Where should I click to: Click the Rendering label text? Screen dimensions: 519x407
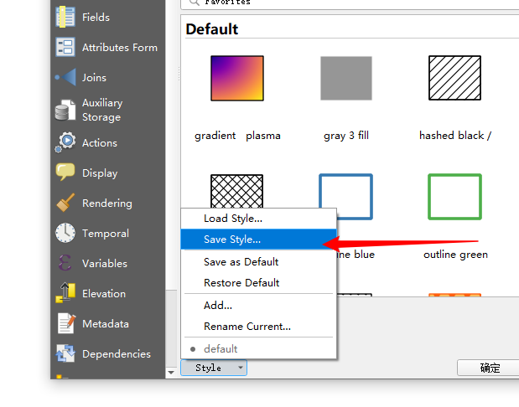click(x=107, y=203)
